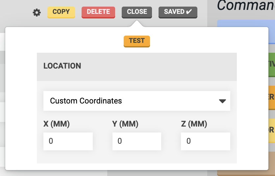
Task: Select the orange command block on right
Action: pyautogui.click(x=271, y=97)
